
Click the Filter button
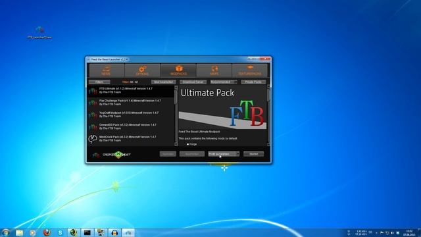pos(99,82)
